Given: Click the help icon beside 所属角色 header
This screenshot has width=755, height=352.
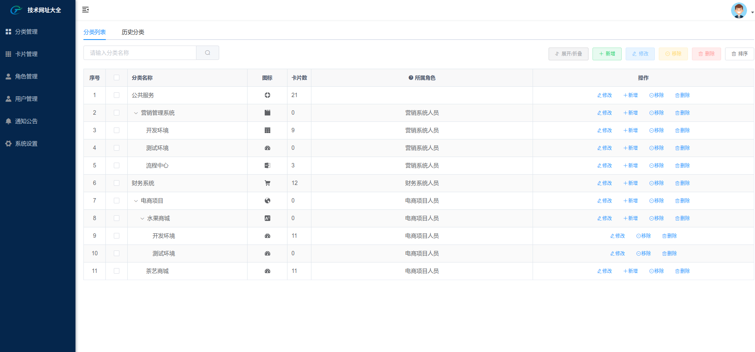Looking at the screenshot, I should pos(411,78).
